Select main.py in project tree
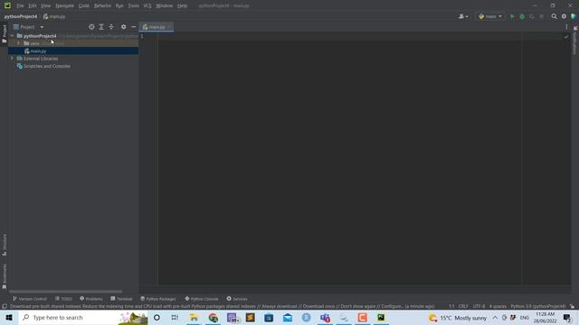 [x=73, y=51]
